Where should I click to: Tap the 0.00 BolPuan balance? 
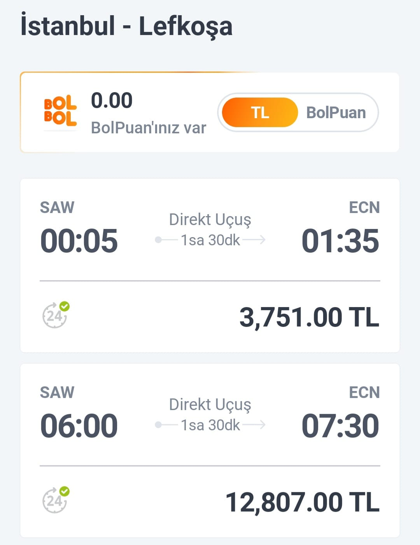point(112,100)
